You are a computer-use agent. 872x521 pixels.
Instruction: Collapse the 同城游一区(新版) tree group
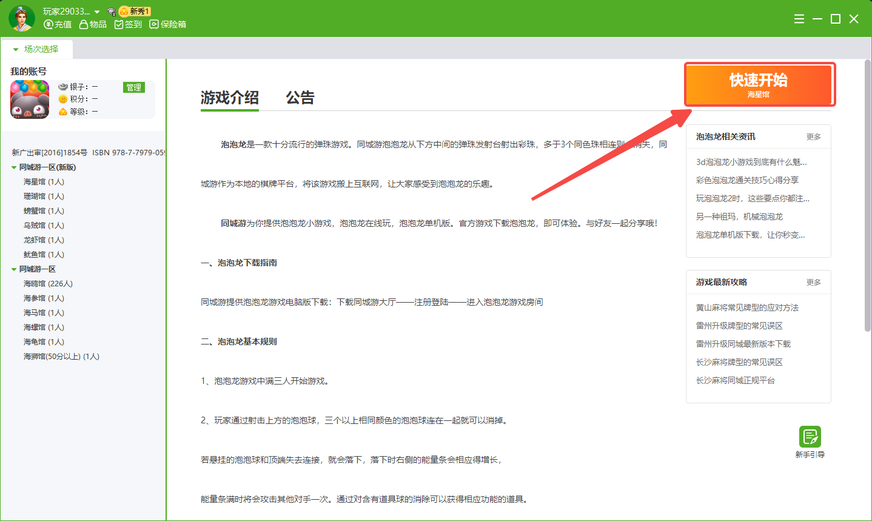point(14,167)
